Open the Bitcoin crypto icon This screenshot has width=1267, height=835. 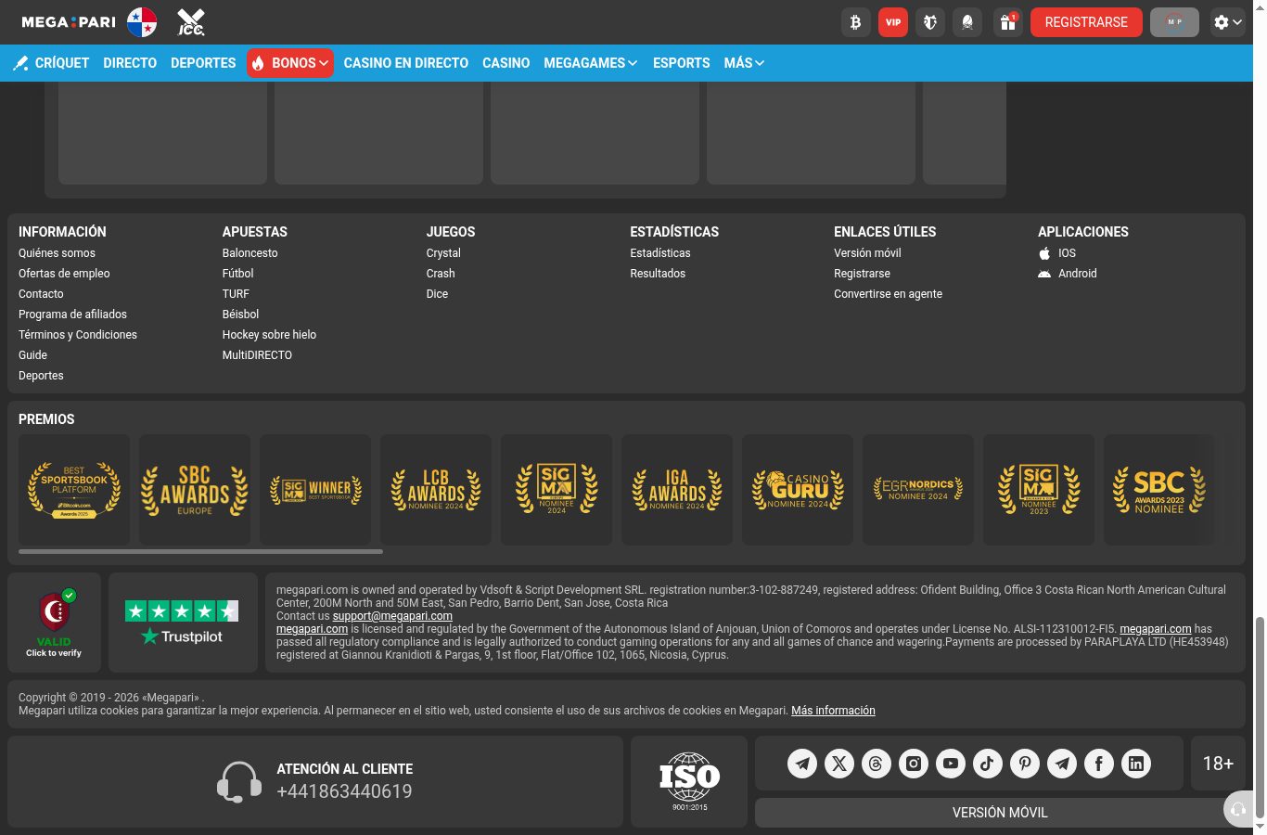[x=855, y=22]
